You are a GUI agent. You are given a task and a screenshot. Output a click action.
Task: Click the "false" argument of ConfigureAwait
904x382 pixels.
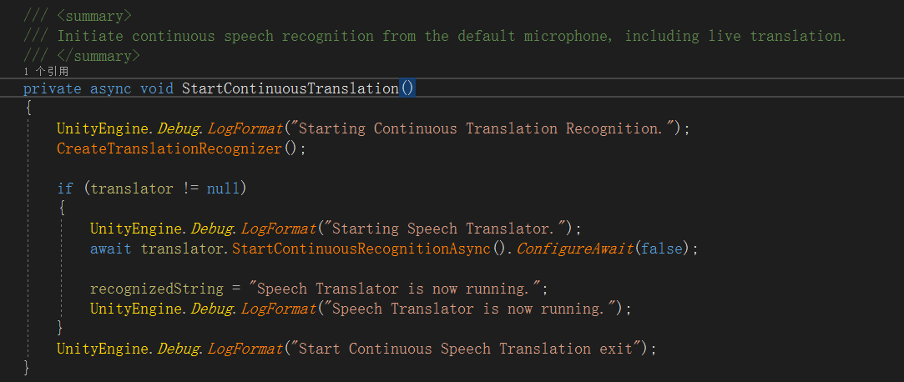[x=662, y=249]
